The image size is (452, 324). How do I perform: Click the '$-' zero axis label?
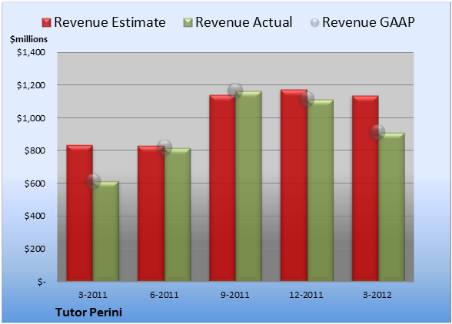click(42, 282)
